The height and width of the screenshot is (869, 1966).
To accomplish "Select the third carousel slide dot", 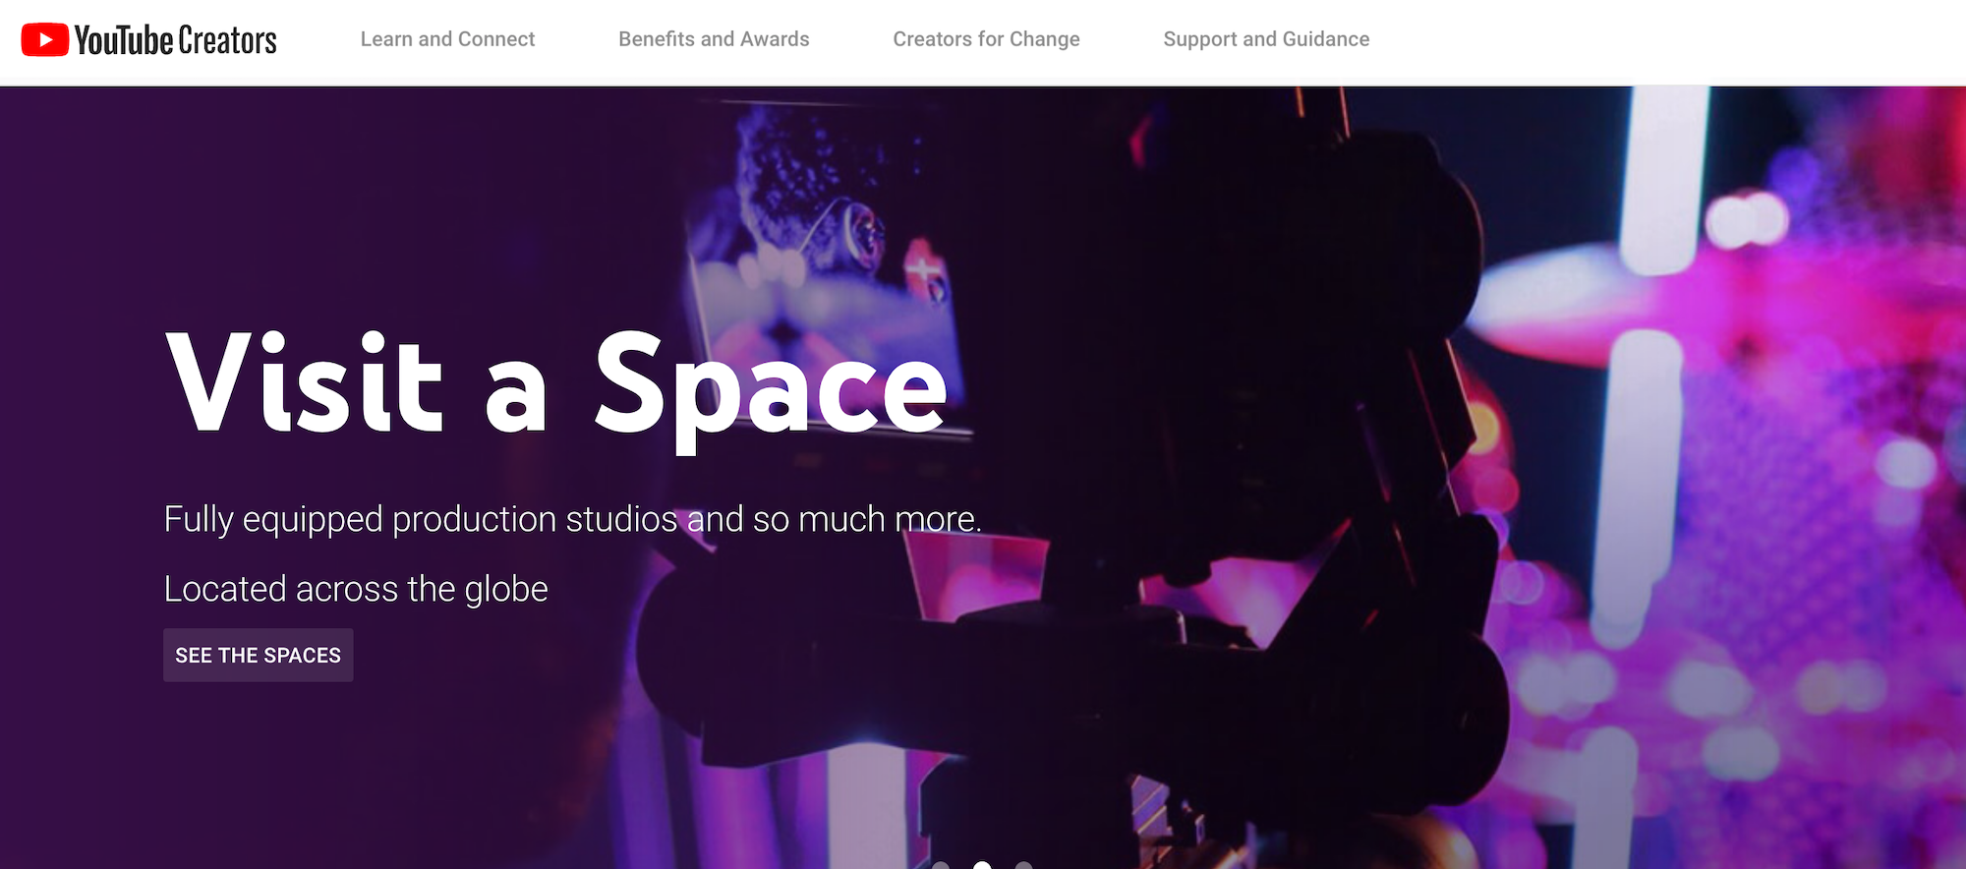I will pos(1023,865).
